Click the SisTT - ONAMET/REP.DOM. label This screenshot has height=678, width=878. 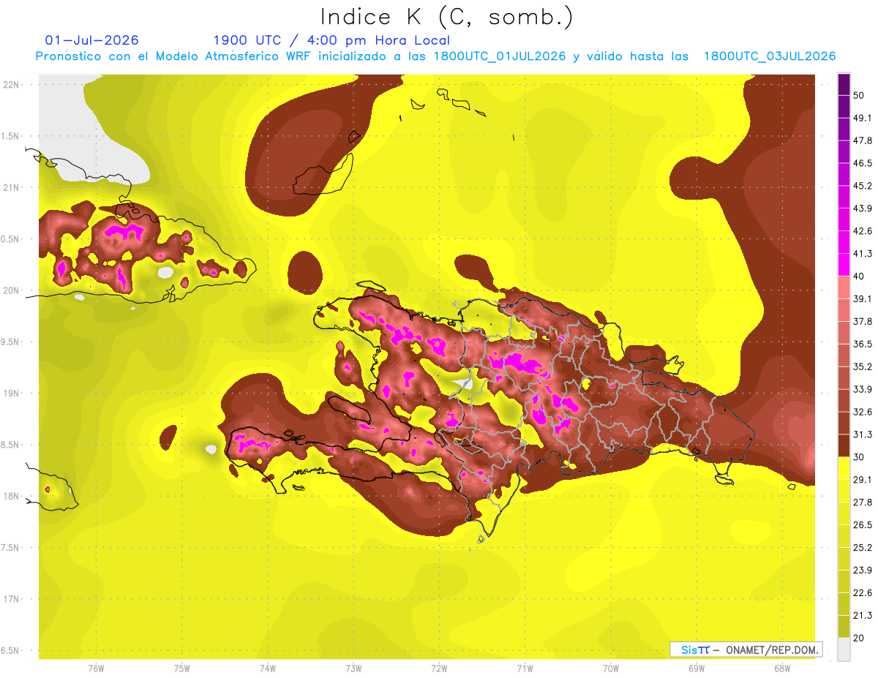[x=746, y=649]
